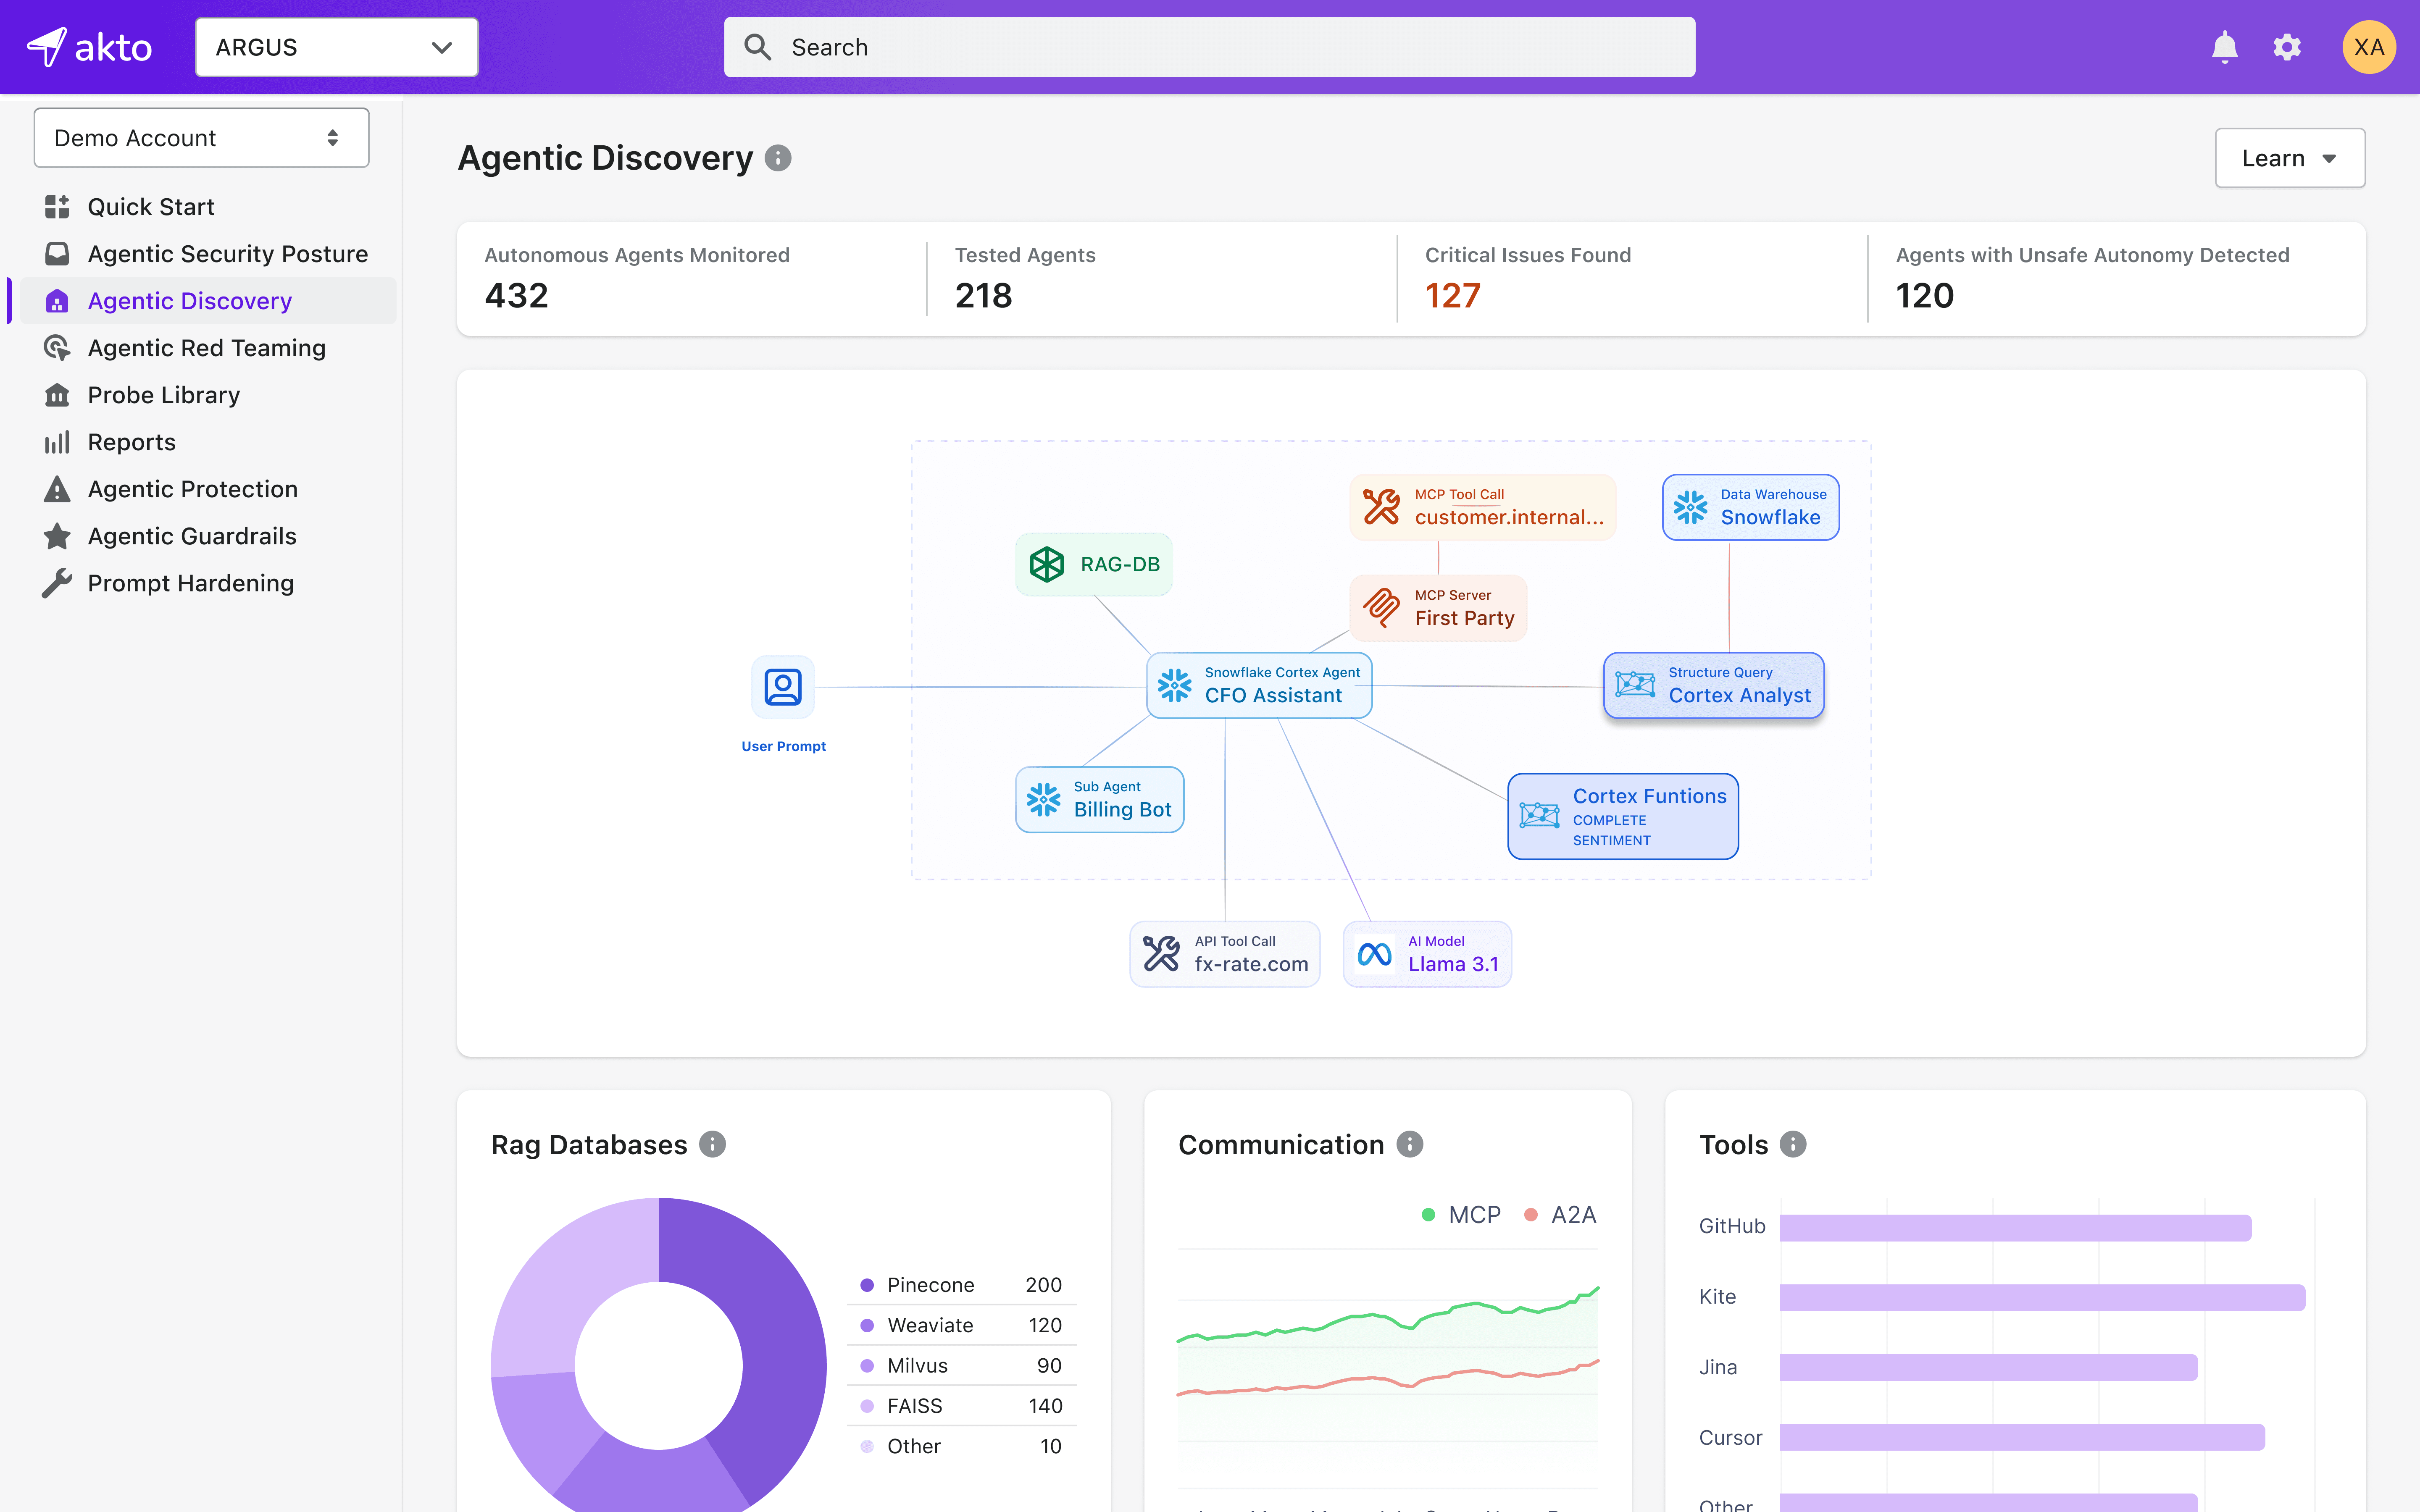This screenshot has height=1512, width=2420.
Task: Click the Communication info icon
Action: (x=1409, y=1144)
